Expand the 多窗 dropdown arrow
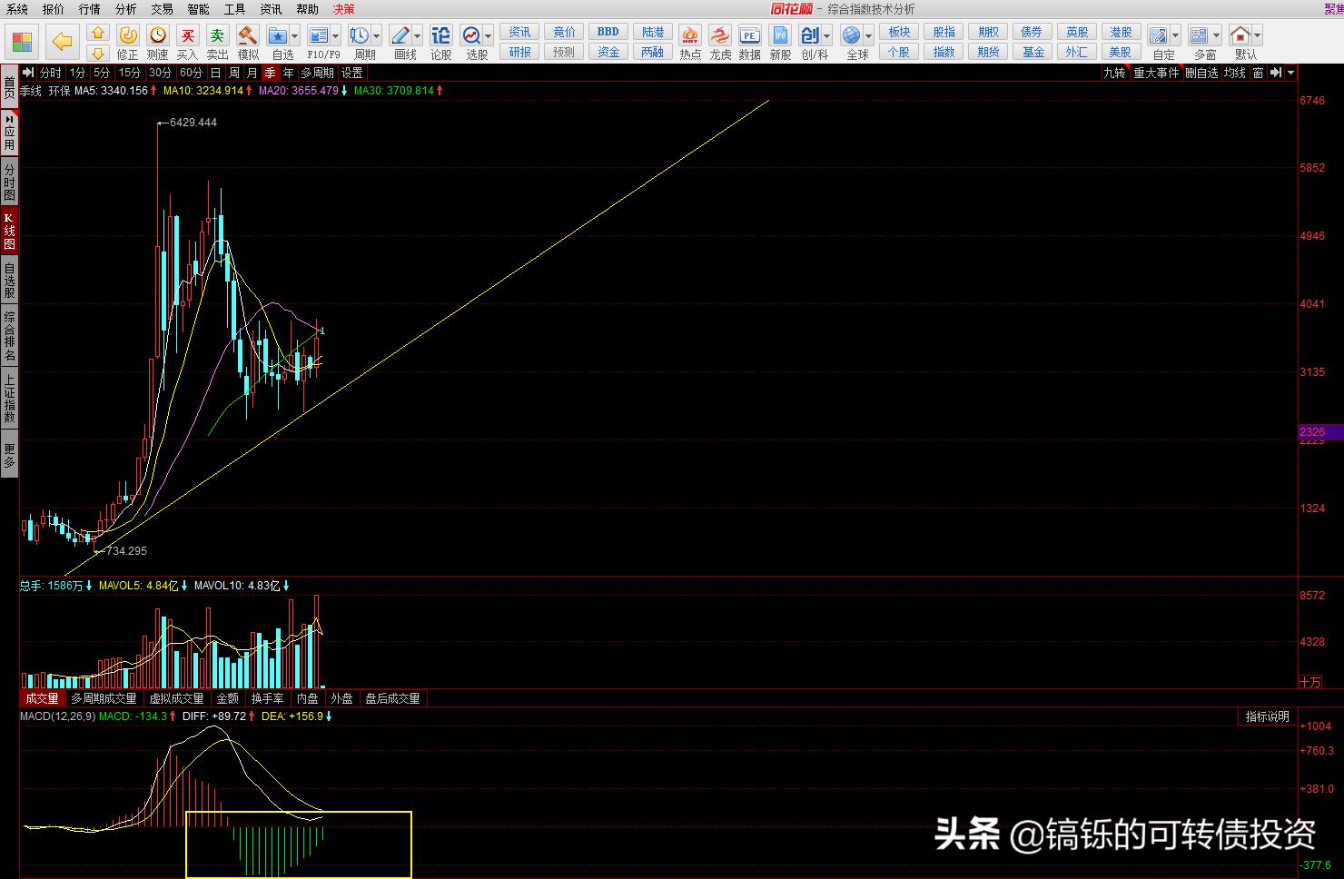 (x=1217, y=36)
